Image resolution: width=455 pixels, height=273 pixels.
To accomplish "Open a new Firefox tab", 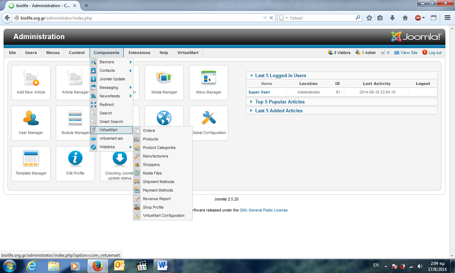I will (x=86, y=6).
